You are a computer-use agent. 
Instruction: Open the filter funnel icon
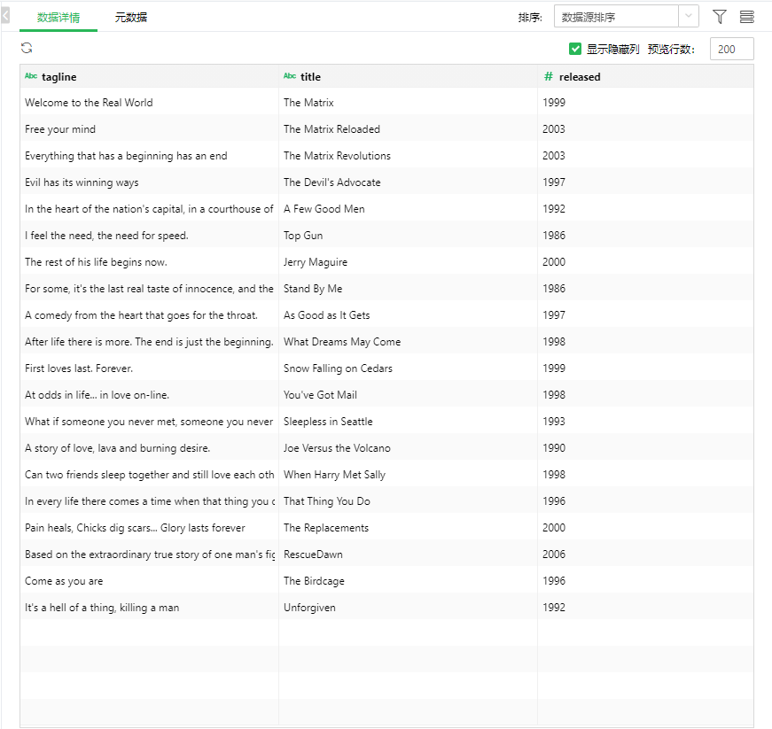click(720, 17)
